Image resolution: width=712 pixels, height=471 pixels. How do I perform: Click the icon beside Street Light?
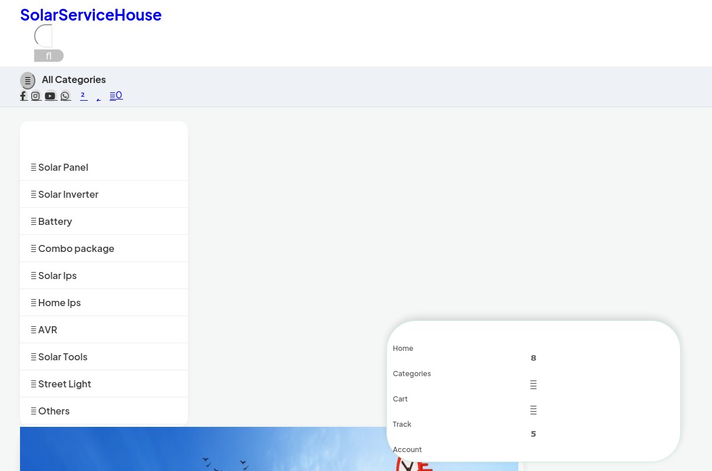(34, 384)
